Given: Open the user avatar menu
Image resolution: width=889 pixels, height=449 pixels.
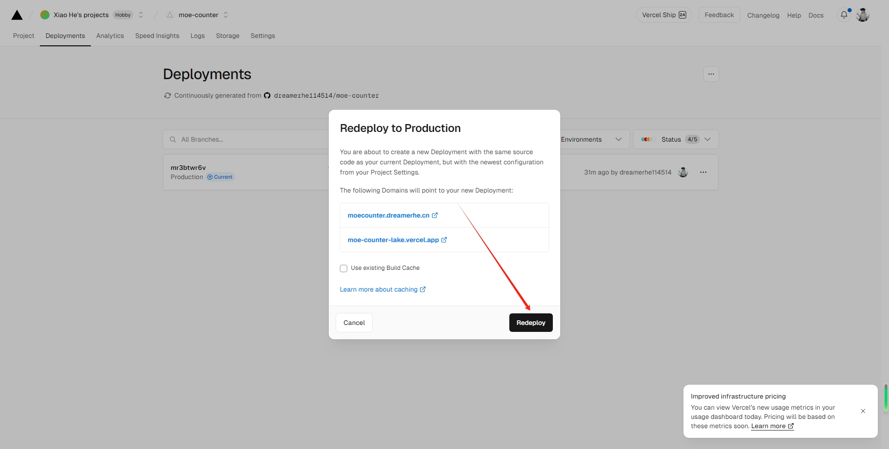Looking at the screenshot, I should click(x=863, y=15).
